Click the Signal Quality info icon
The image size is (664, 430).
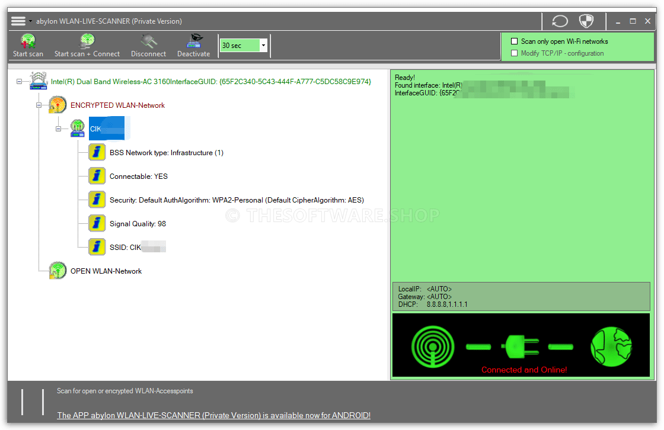point(97,223)
